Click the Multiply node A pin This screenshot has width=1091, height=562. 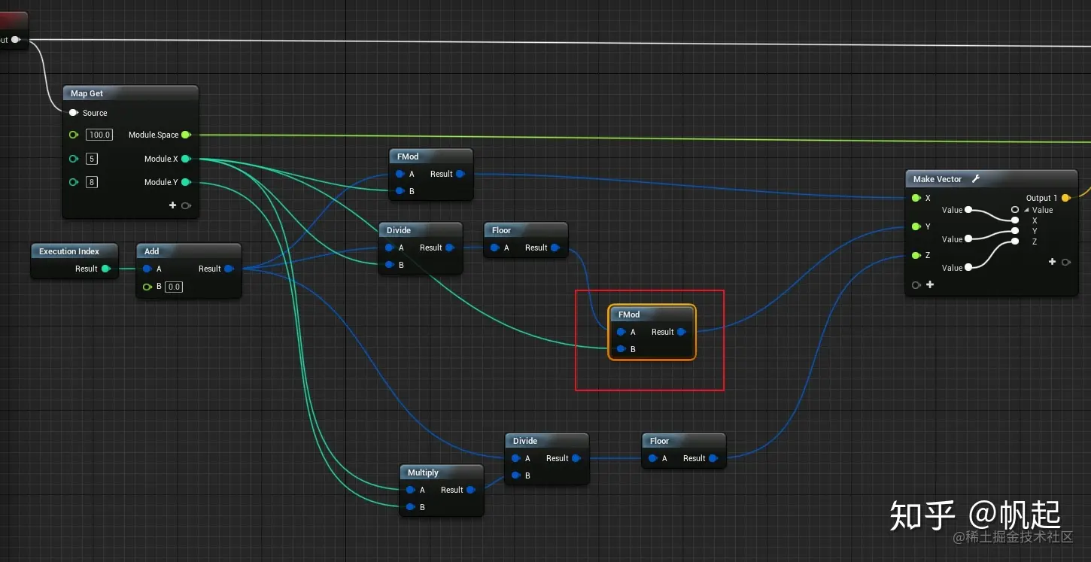410,490
